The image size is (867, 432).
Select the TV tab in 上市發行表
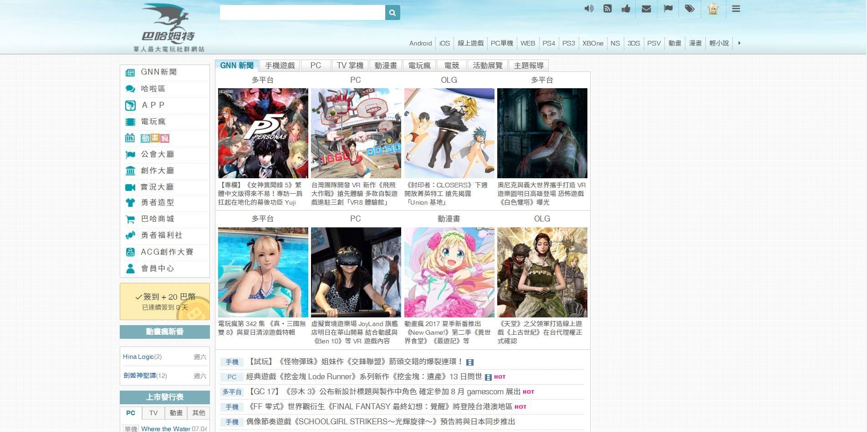click(x=153, y=413)
